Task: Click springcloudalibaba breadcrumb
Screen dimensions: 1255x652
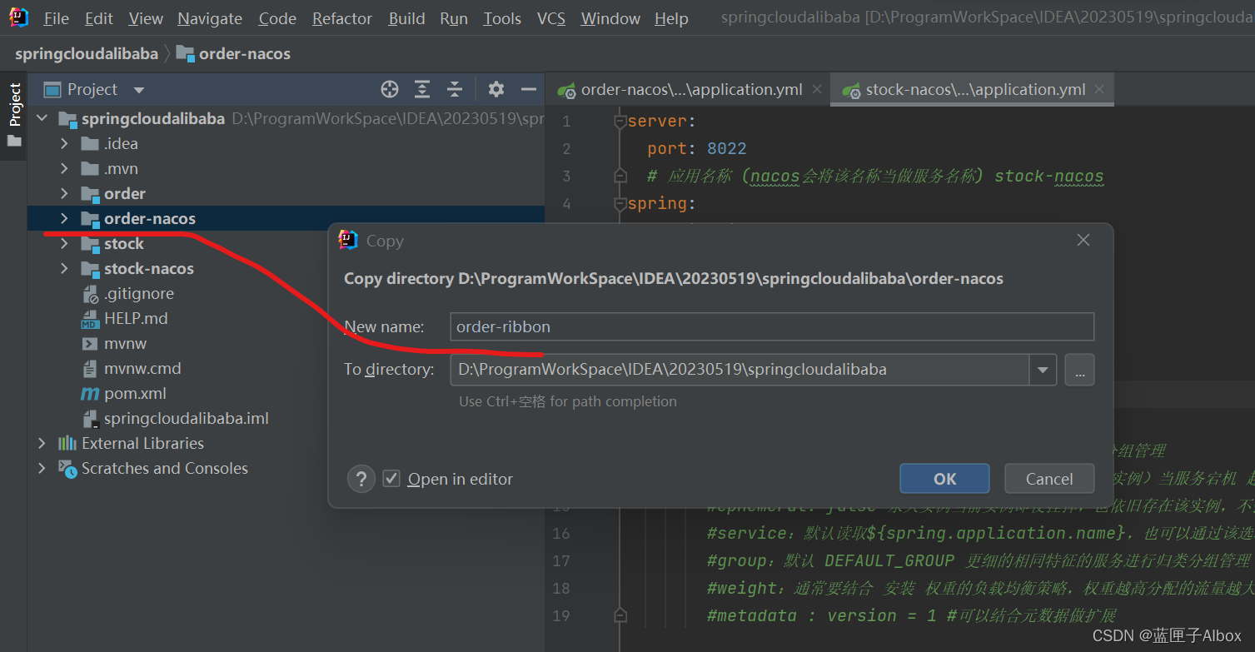Action: click(x=87, y=54)
